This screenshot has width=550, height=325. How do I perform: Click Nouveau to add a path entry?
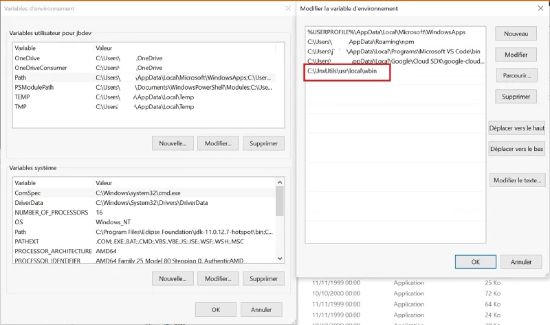(516, 34)
